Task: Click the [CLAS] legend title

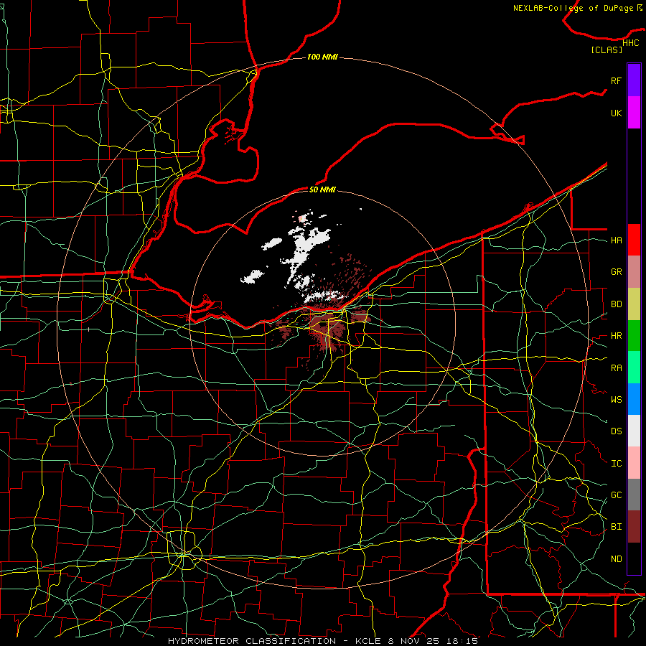Action: [607, 50]
